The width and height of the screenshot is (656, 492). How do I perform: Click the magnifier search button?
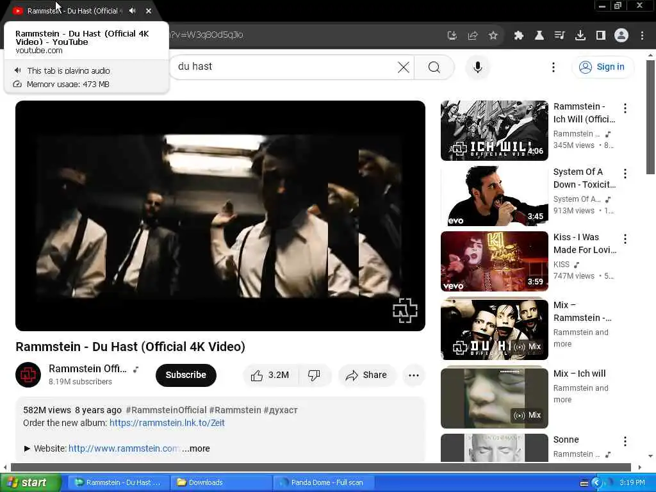(434, 67)
